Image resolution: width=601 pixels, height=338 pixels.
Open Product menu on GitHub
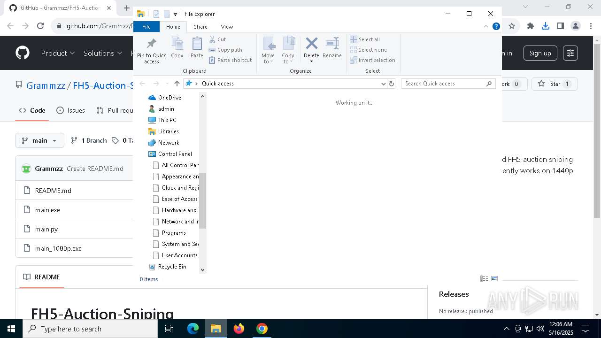pos(58,54)
